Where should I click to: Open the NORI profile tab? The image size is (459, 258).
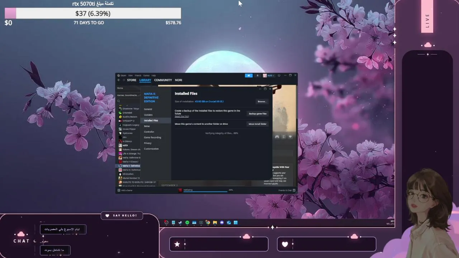(x=179, y=80)
